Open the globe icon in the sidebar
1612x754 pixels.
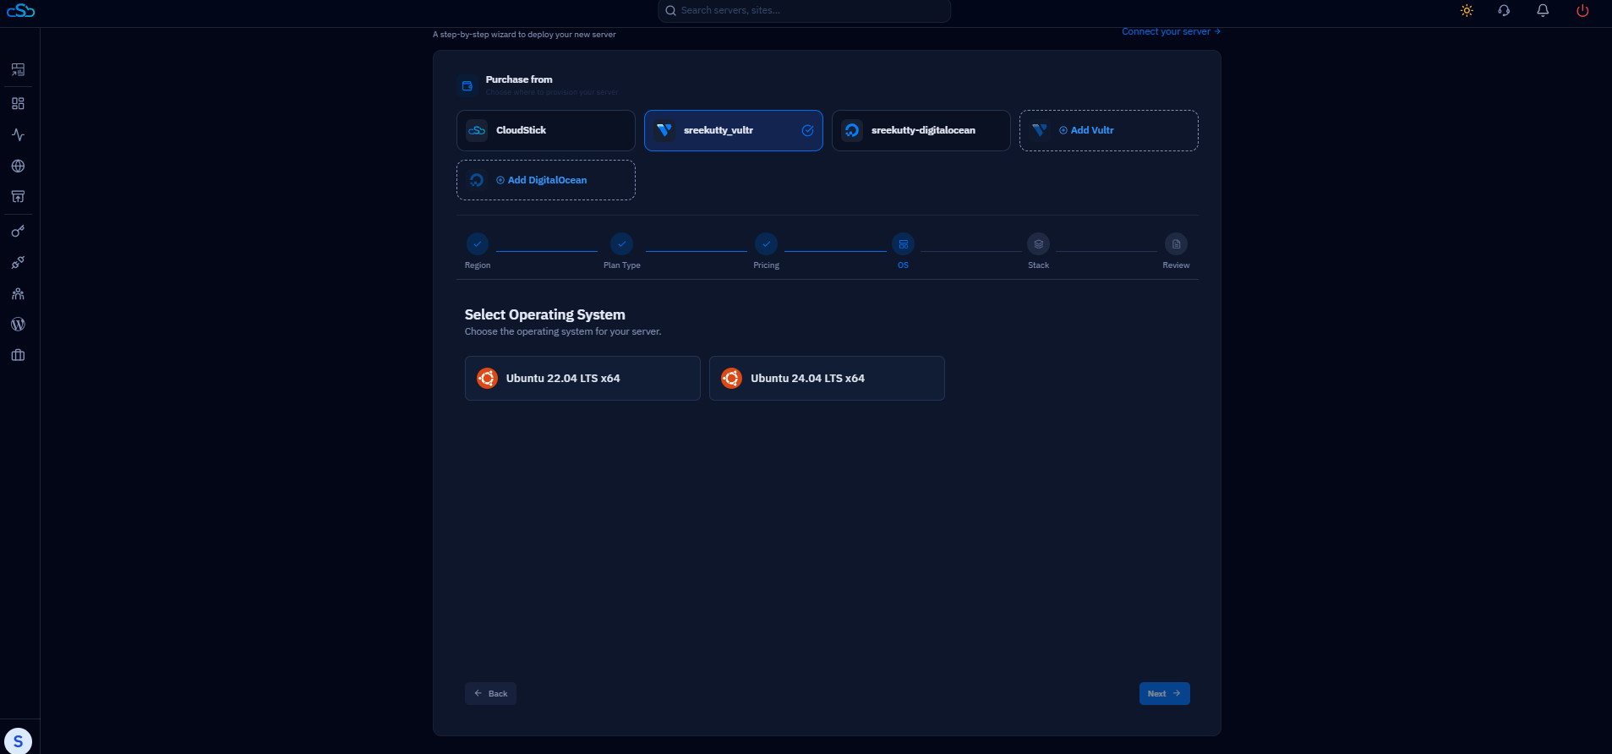click(x=18, y=167)
